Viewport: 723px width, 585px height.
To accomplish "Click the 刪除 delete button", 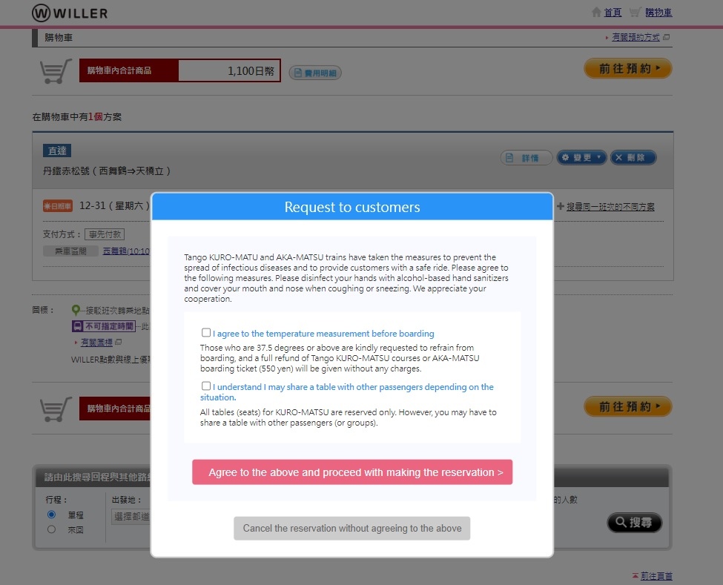I will [633, 158].
